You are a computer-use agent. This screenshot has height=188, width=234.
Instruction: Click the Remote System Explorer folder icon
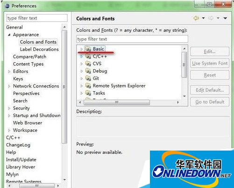click(x=88, y=86)
